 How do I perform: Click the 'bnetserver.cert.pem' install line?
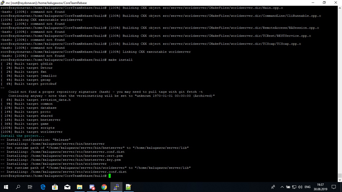click(62, 156)
